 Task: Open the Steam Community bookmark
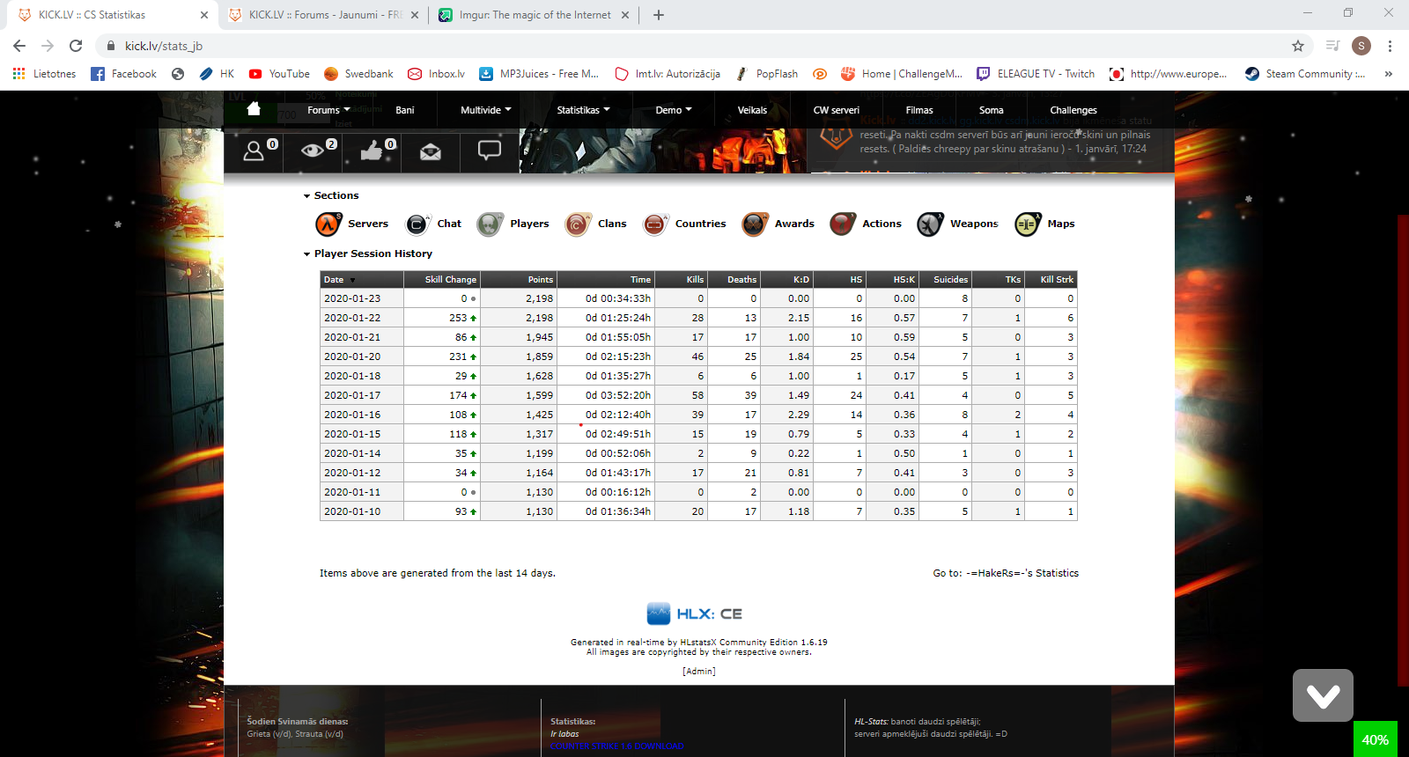[1305, 74]
